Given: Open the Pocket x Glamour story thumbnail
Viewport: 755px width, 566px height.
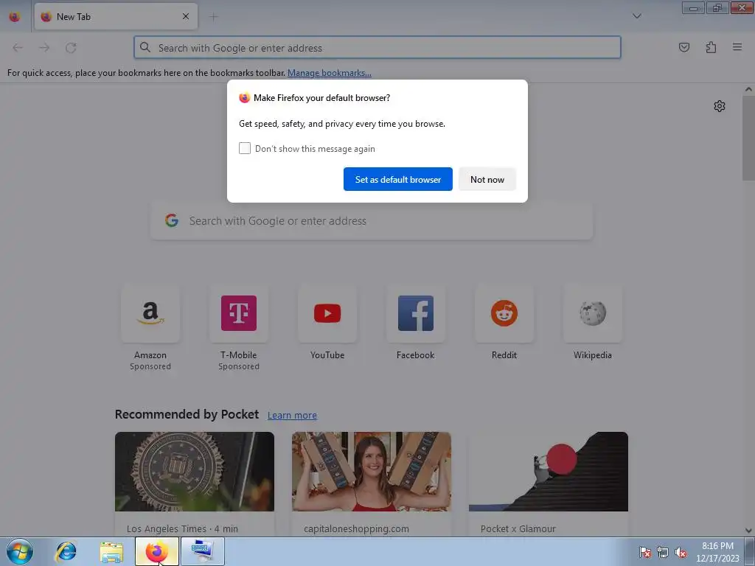Looking at the screenshot, I should tap(549, 472).
